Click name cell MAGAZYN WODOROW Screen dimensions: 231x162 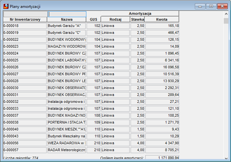(x=67, y=46)
